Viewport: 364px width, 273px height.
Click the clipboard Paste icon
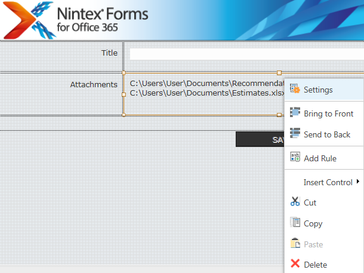tap(295, 243)
